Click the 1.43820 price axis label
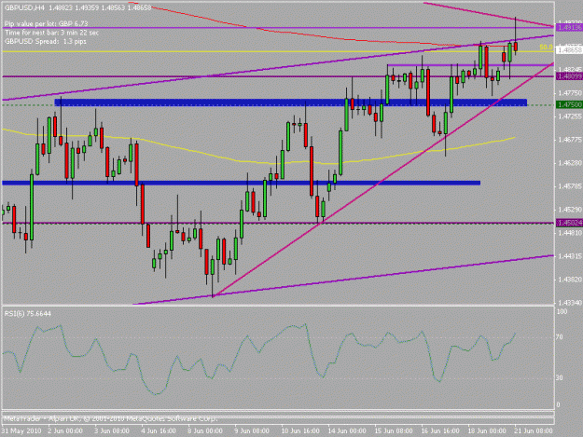 click(x=570, y=280)
